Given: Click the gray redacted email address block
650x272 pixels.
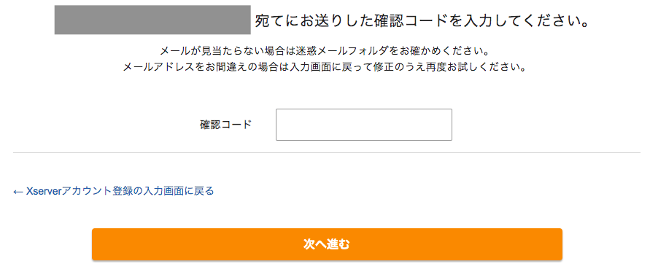Looking at the screenshot, I should [x=152, y=20].
